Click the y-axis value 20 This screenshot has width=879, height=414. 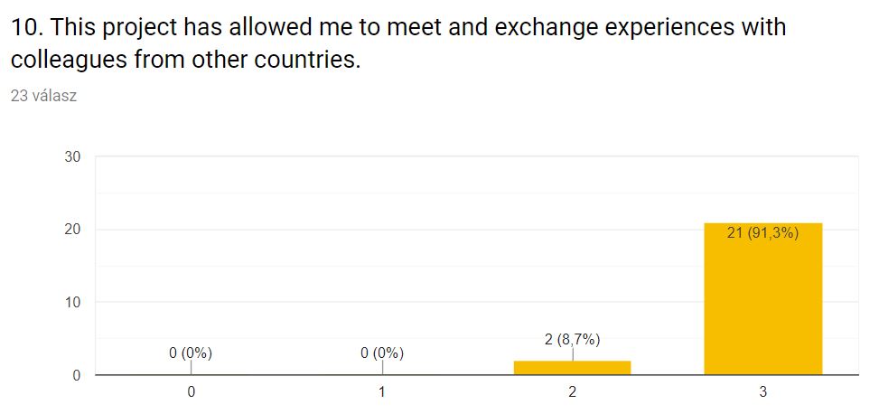point(73,230)
